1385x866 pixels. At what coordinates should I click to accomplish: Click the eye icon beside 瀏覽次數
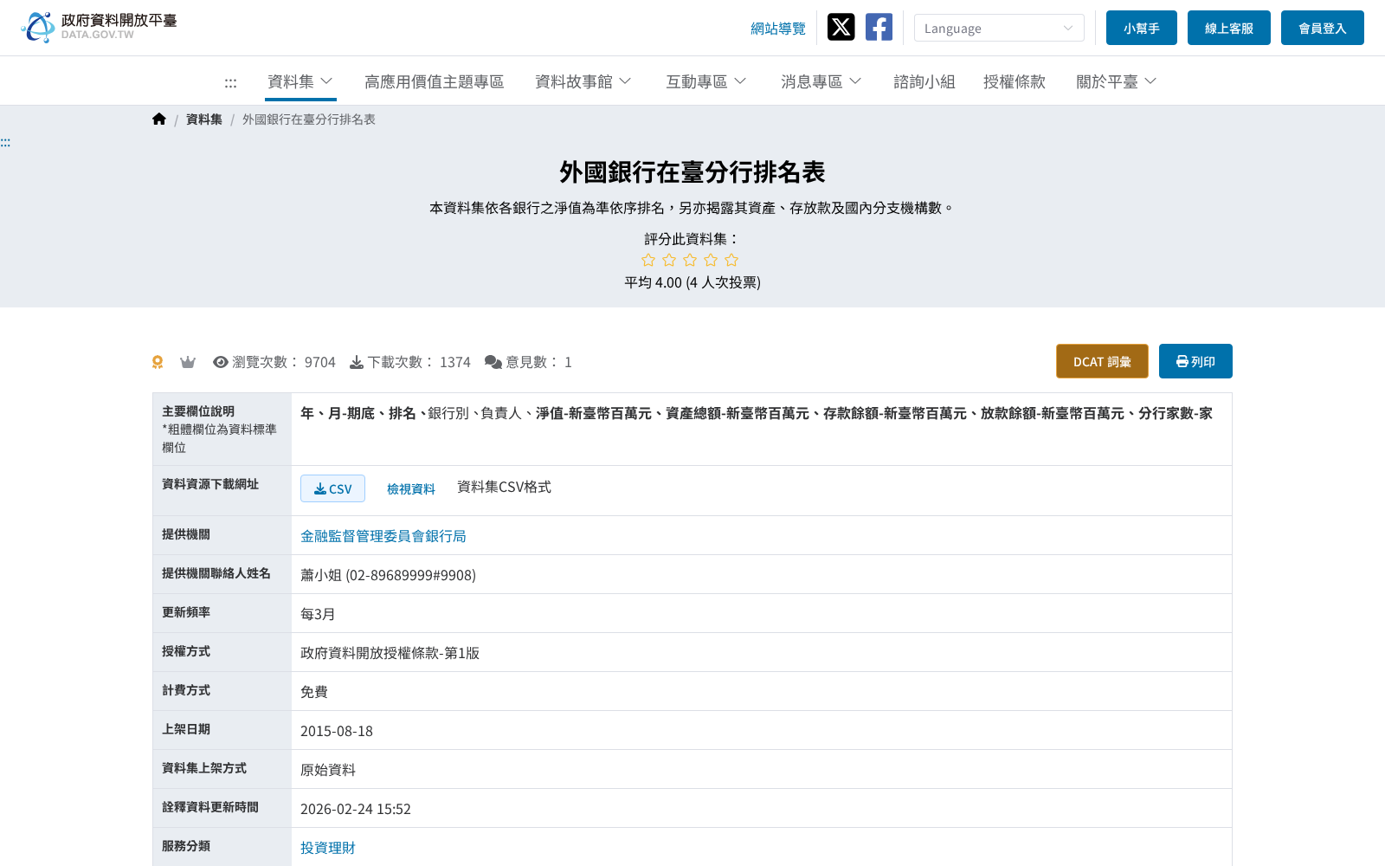[221, 362]
